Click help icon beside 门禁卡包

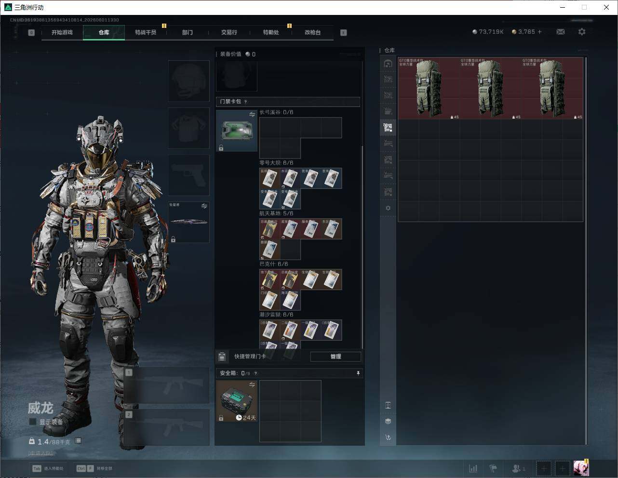coord(246,102)
